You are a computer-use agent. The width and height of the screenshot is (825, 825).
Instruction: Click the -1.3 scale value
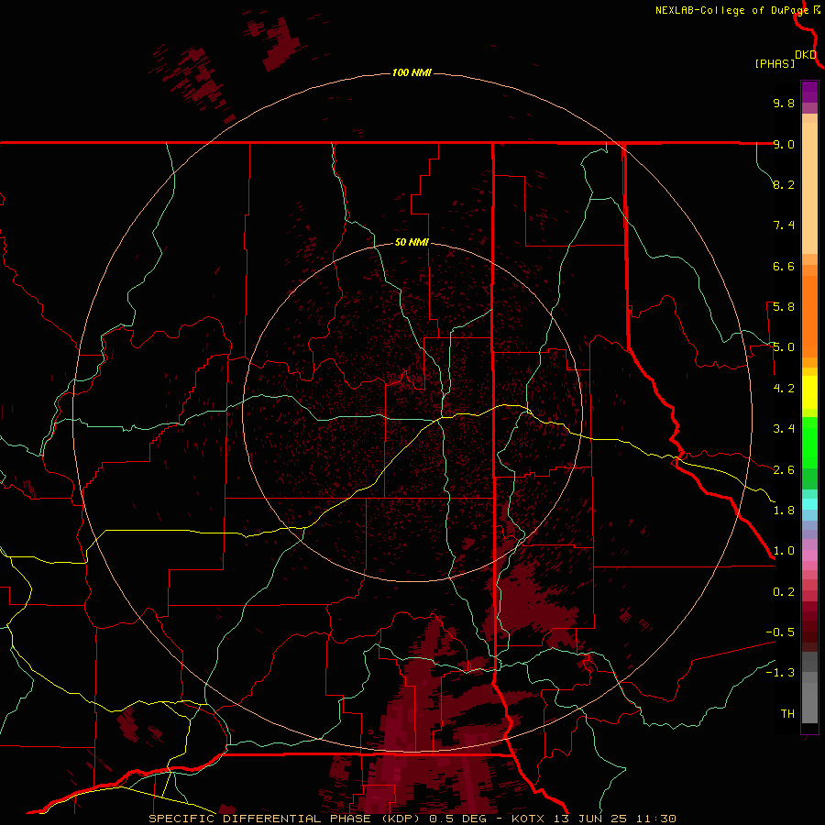pos(780,673)
